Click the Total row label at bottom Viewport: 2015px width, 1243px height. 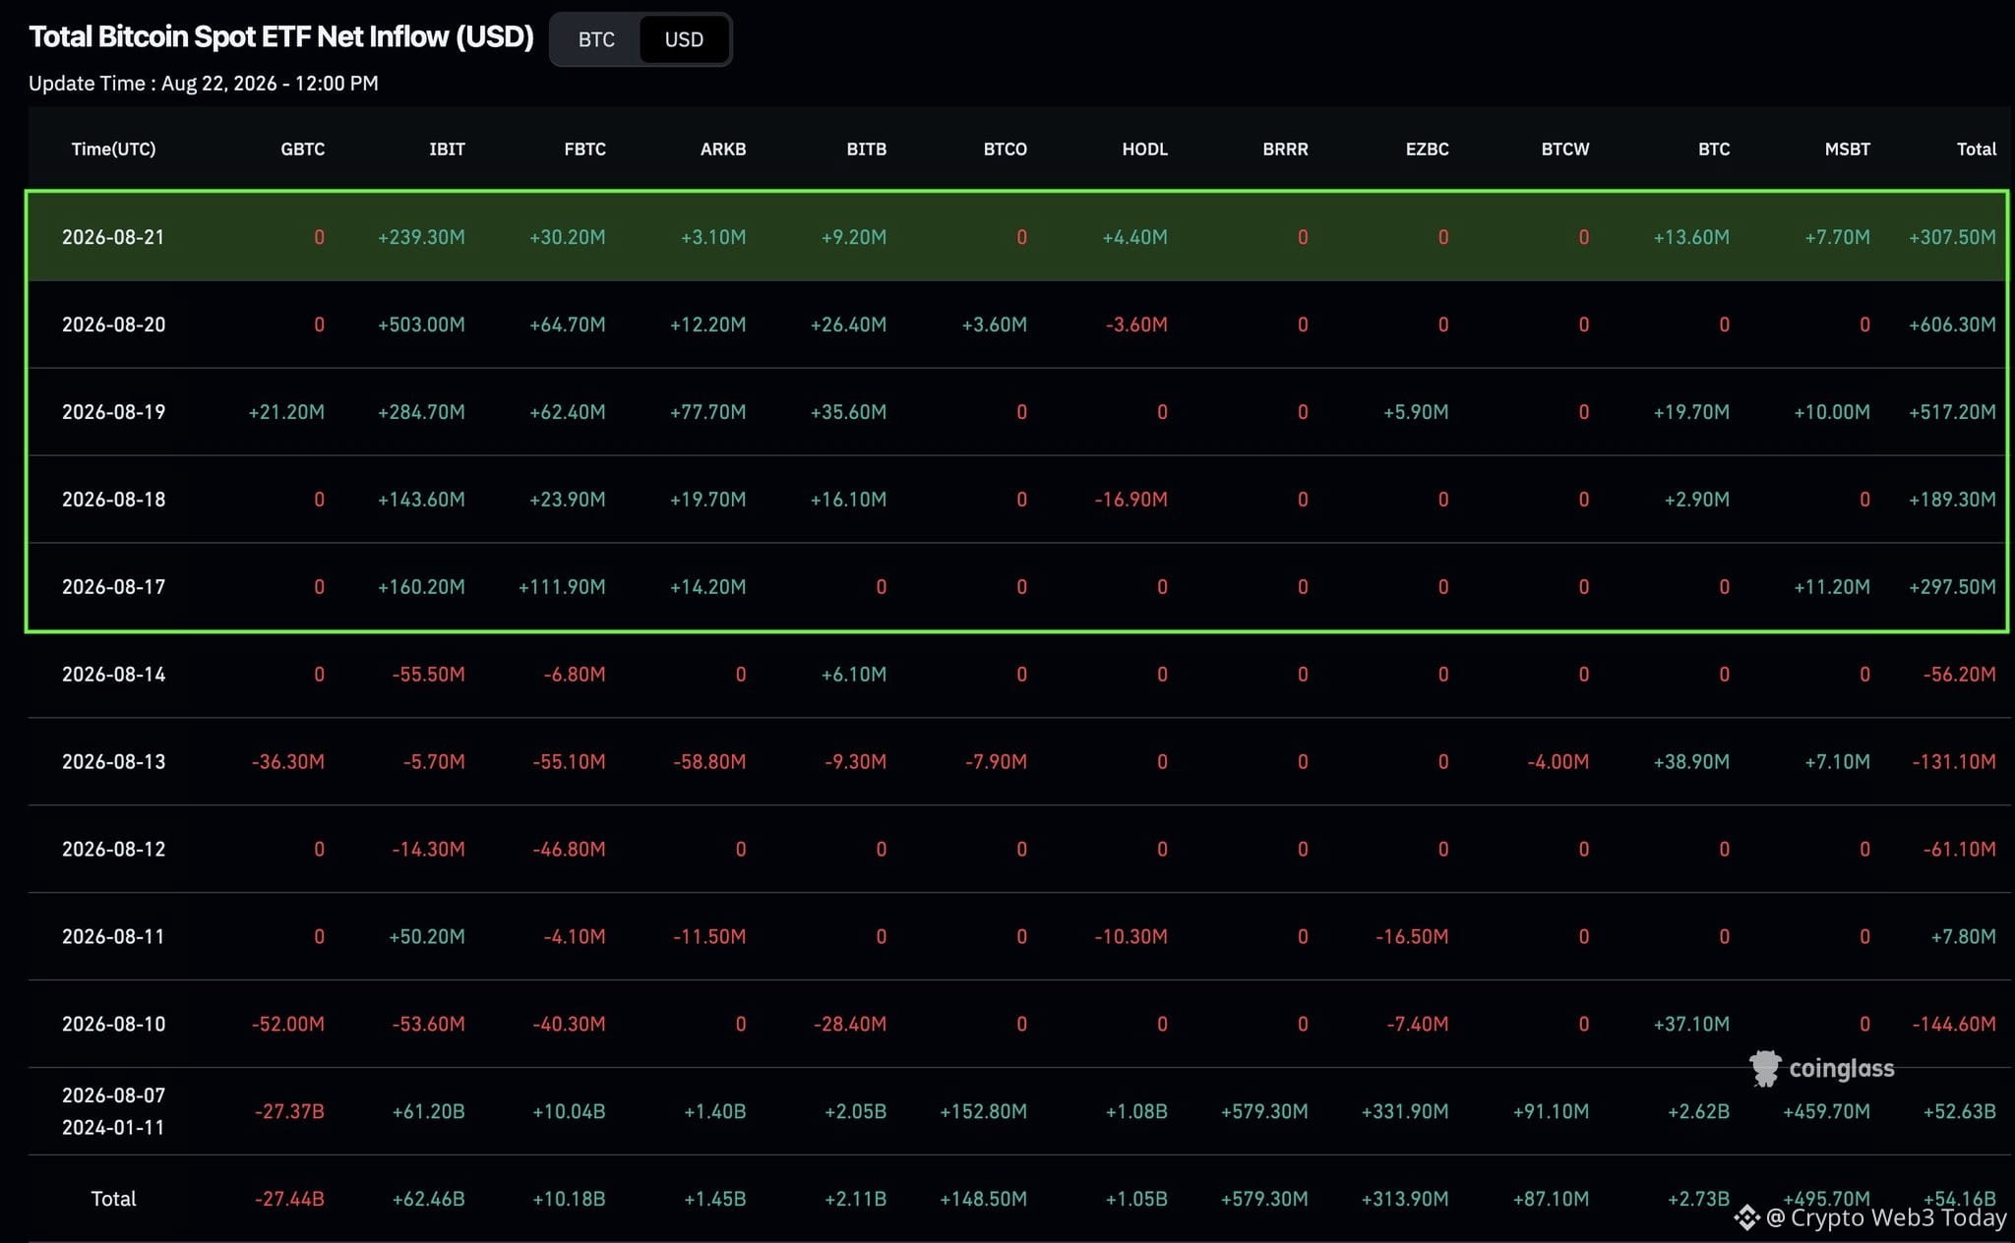[x=113, y=1199]
